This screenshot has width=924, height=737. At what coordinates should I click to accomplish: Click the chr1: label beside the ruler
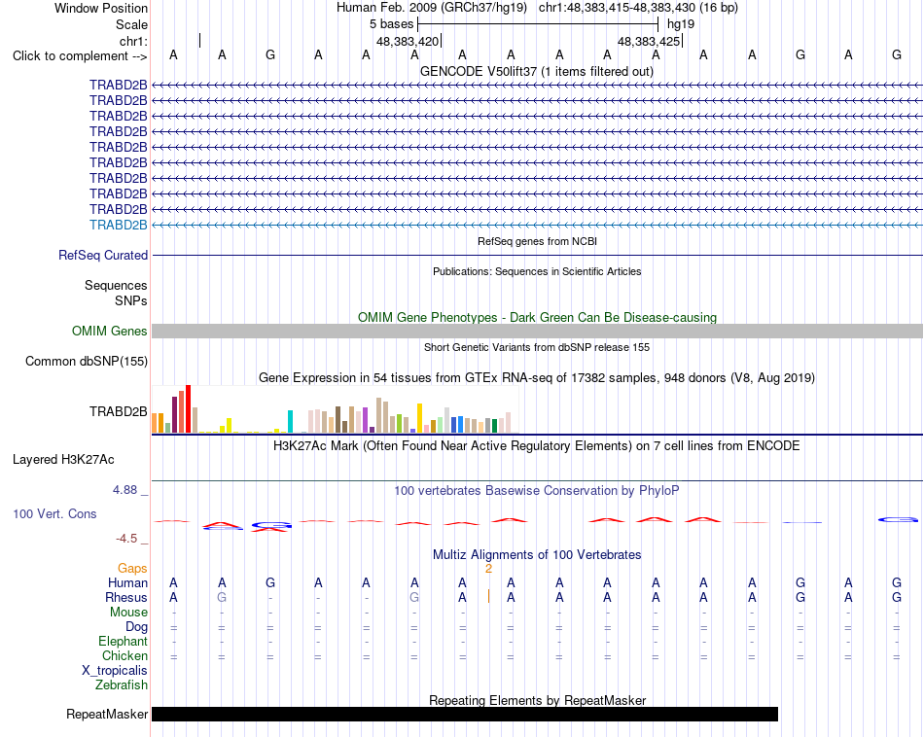click(x=133, y=41)
